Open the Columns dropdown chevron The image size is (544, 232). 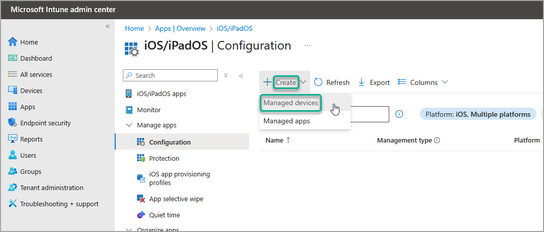tap(445, 82)
